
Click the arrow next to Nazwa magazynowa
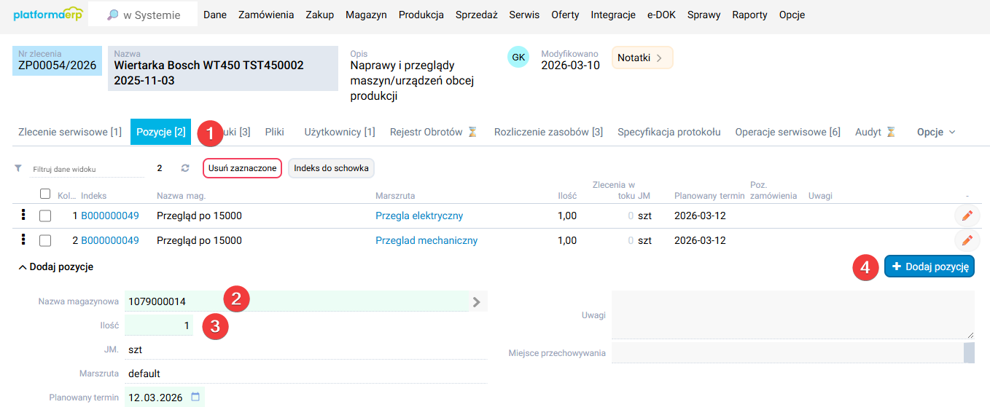[x=477, y=301]
